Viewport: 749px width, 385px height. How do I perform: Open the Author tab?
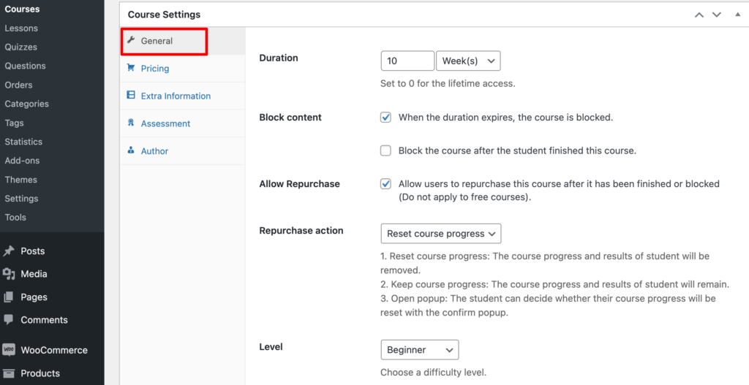click(x=182, y=151)
